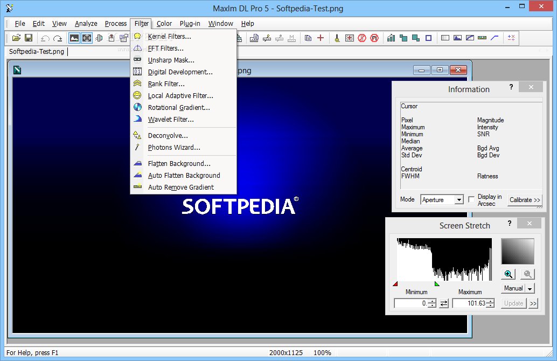Click the red cross in dotted frame icon
557x361 pixels.
click(x=350, y=38)
